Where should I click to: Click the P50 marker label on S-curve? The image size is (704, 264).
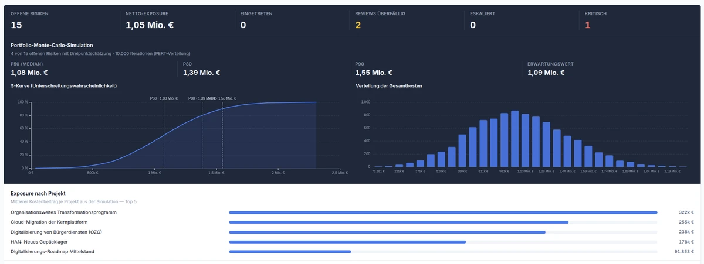click(164, 98)
